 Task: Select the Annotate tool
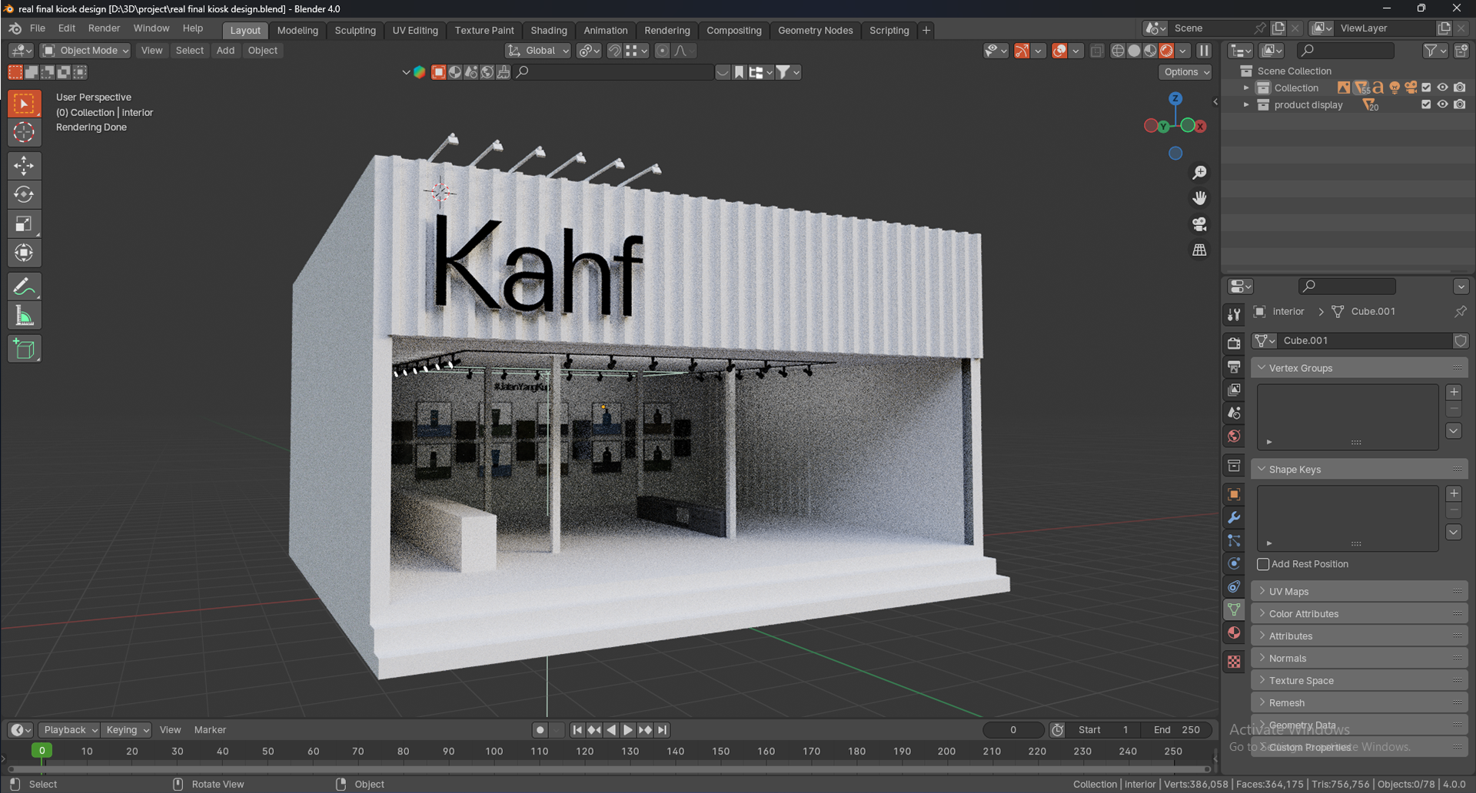(24, 287)
